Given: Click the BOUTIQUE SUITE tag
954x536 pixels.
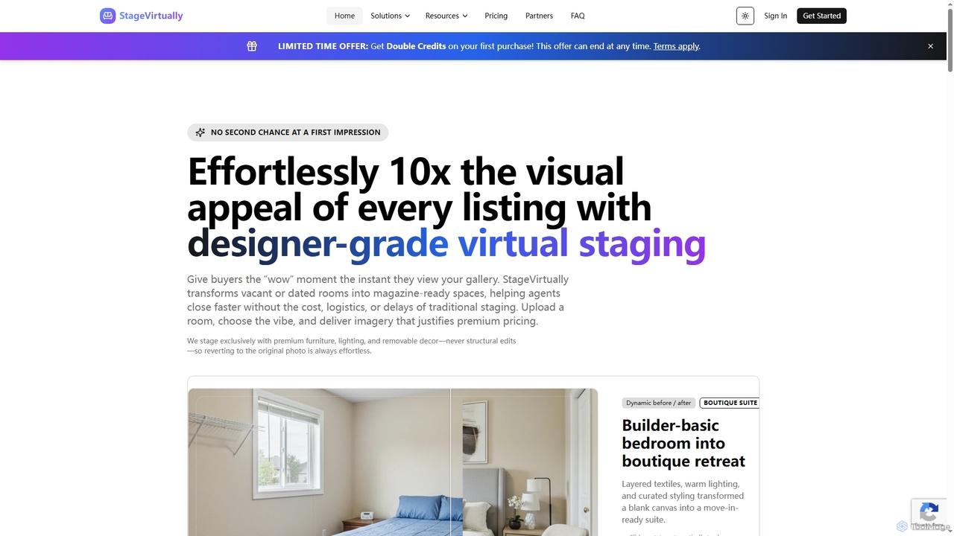Looking at the screenshot, I should pyautogui.click(x=730, y=403).
